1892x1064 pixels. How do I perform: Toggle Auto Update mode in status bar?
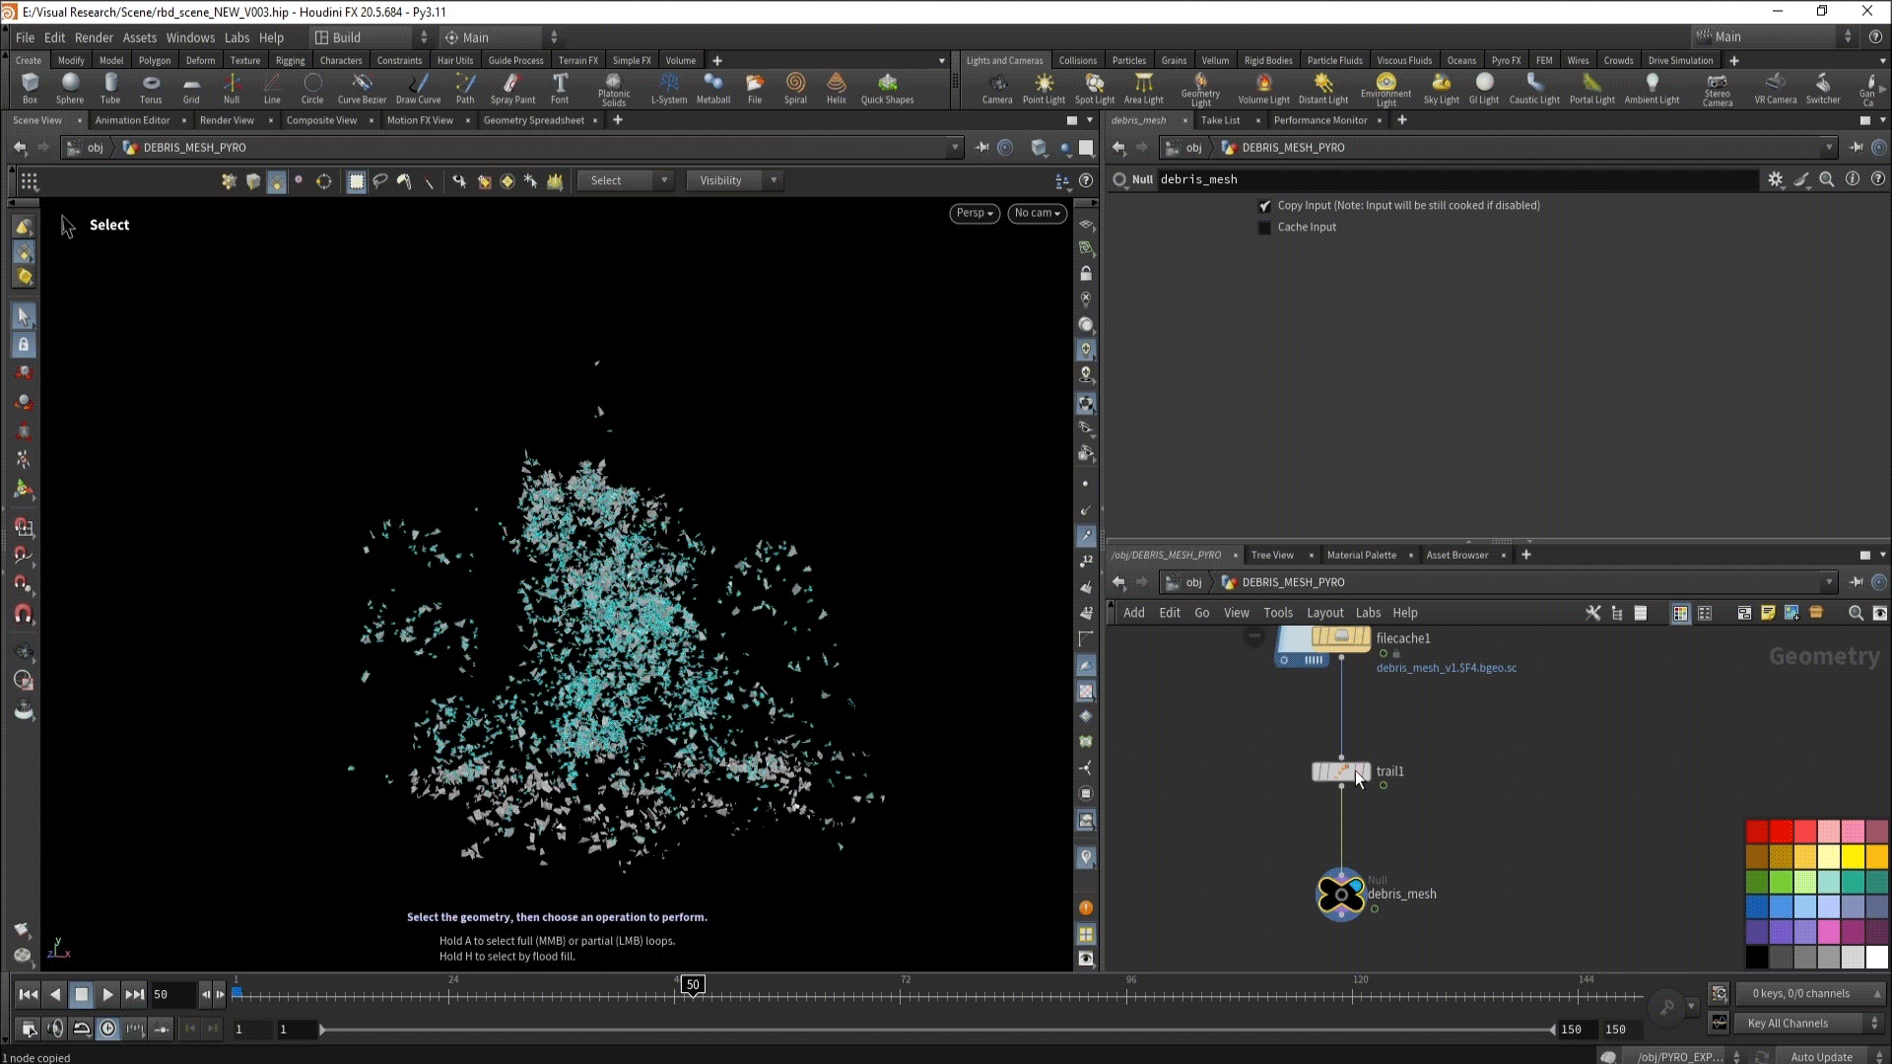click(1821, 1056)
